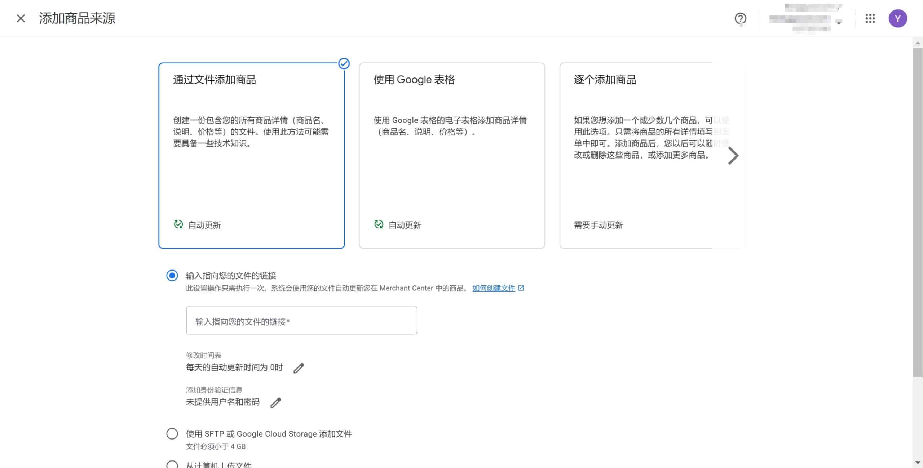This screenshot has height=468, width=923.
Task: Close the 添加商品来源 dialog with X
Action: (21, 18)
